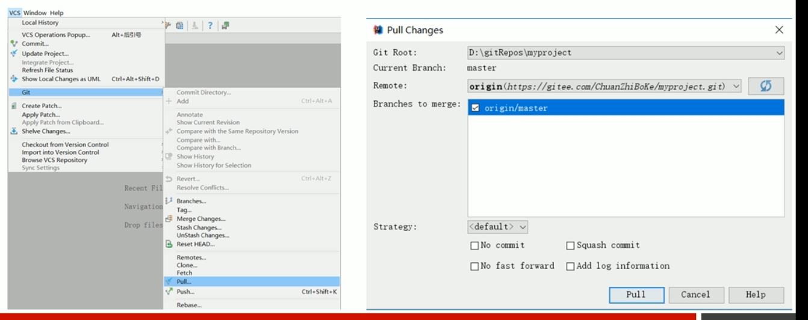Click the help question mark toolbar icon
This screenshot has height=320, width=808.
pos(210,25)
